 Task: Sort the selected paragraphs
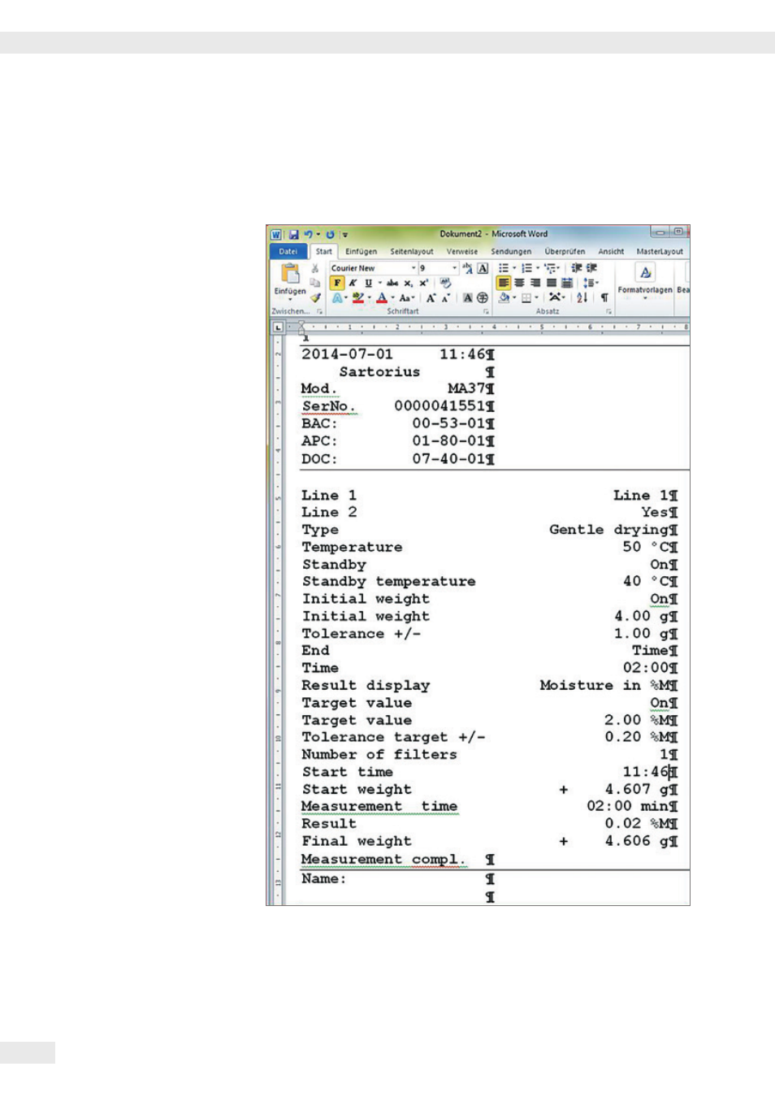click(x=582, y=298)
